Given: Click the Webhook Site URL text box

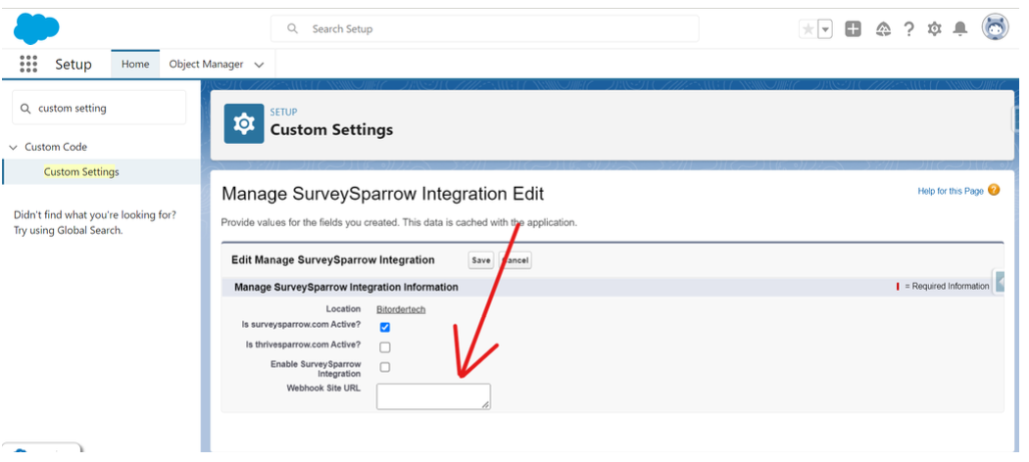Looking at the screenshot, I should tap(432, 395).
